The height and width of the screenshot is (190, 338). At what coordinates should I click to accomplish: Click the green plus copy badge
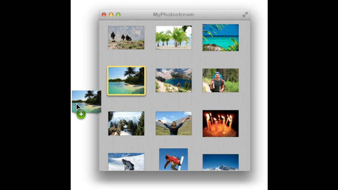pos(81,114)
